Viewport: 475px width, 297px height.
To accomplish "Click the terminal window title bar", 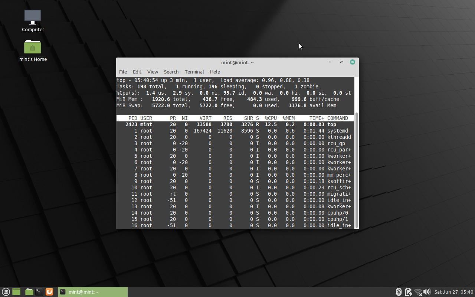I will 237,62.
